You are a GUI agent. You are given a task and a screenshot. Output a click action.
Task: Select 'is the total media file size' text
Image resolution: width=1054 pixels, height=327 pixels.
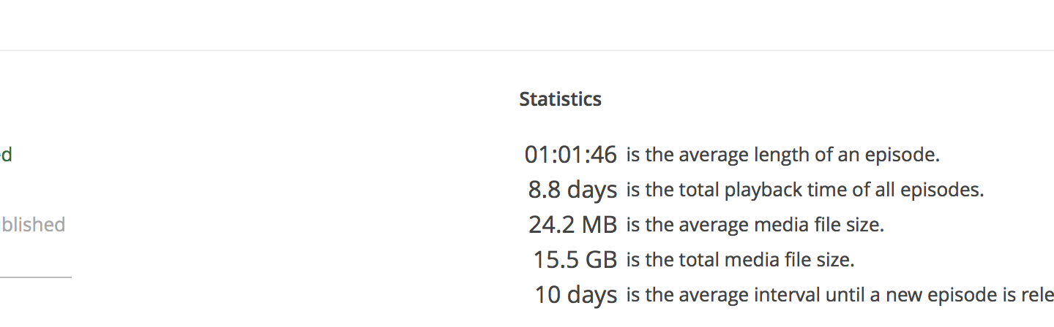(740, 260)
